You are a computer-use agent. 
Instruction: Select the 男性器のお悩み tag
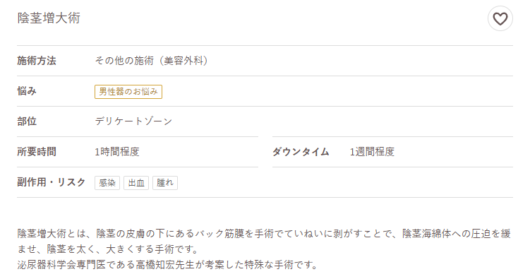[x=128, y=92]
